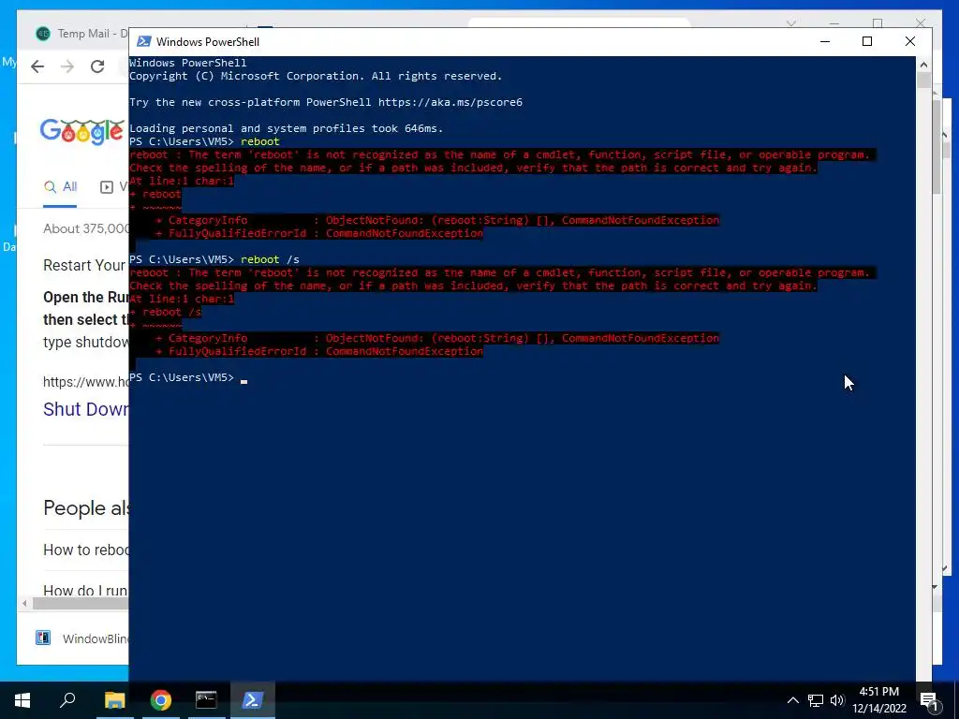Open the notification center icon
Screen dimensions: 959x719
pos(928,700)
